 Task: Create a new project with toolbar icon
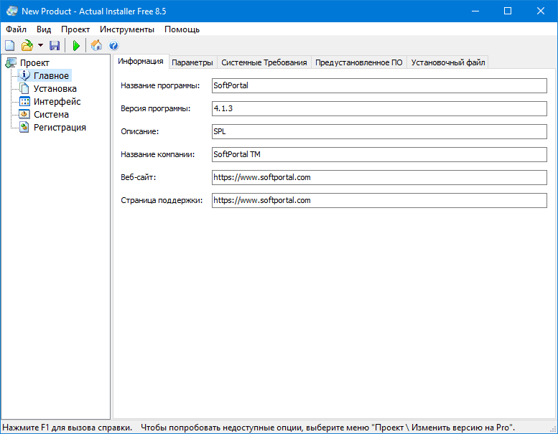click(9, 45)
